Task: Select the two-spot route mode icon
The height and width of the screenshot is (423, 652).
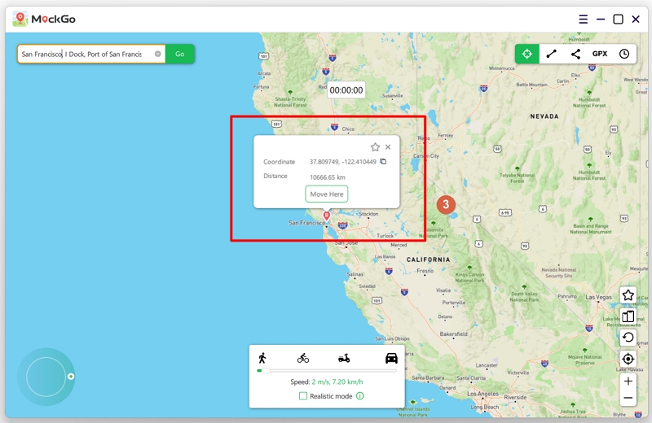Action: point(552,54)
